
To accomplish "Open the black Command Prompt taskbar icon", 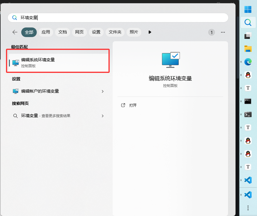I will (x=248, y=101).
